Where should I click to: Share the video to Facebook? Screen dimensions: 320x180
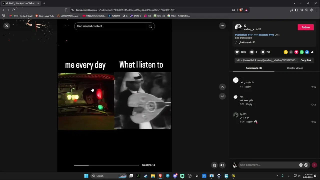(x=307, y=52)
